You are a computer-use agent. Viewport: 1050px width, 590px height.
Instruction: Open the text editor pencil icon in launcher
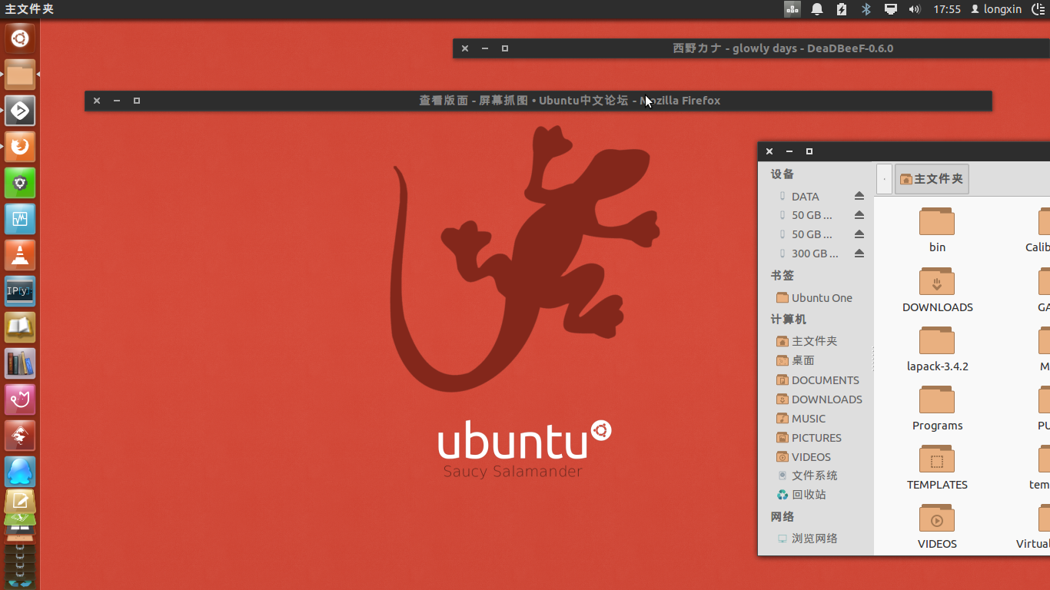point(20,501)
